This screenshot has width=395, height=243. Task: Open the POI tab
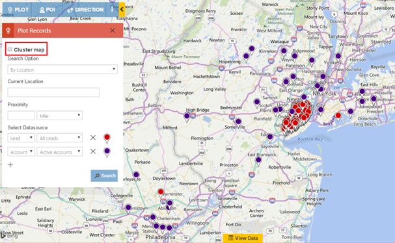[48, 10]
